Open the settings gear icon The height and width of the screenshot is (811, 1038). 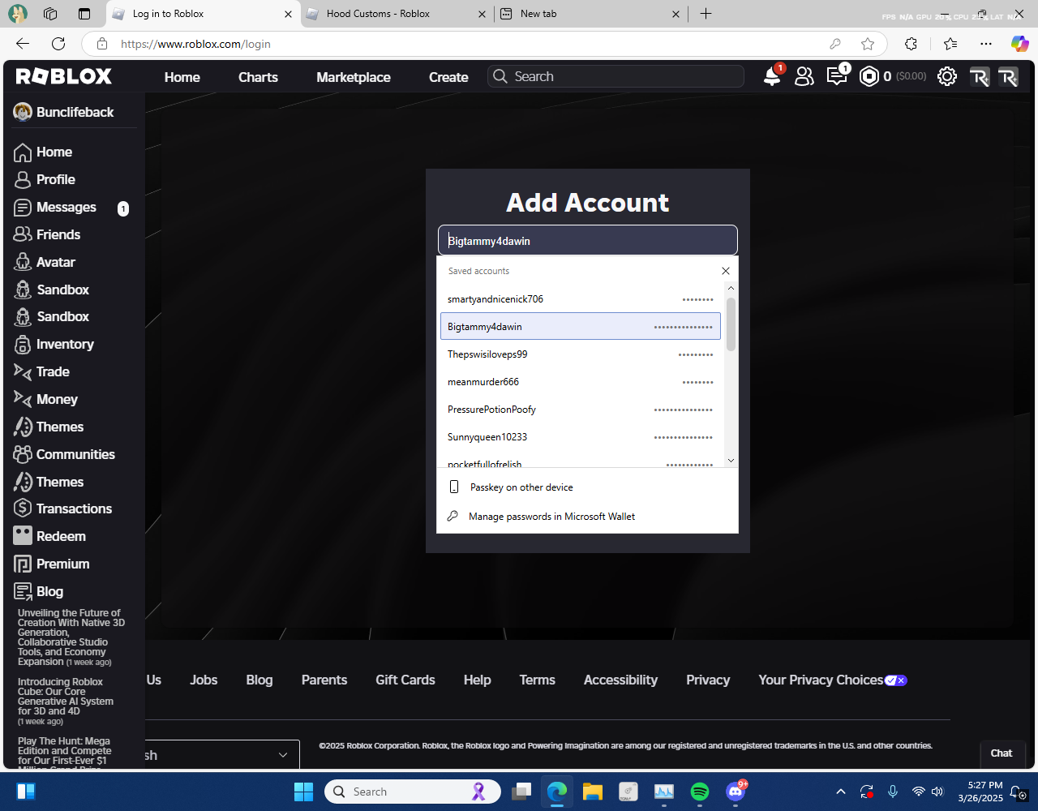(x=946, y=76)
